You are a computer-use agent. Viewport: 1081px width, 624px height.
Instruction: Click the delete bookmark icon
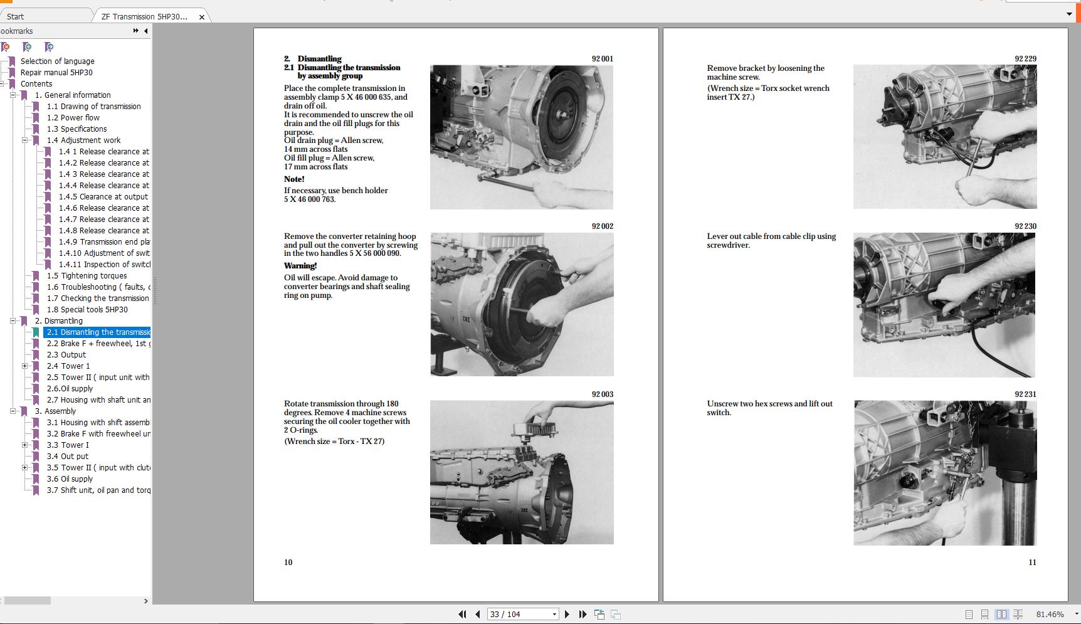click(6, 47)
